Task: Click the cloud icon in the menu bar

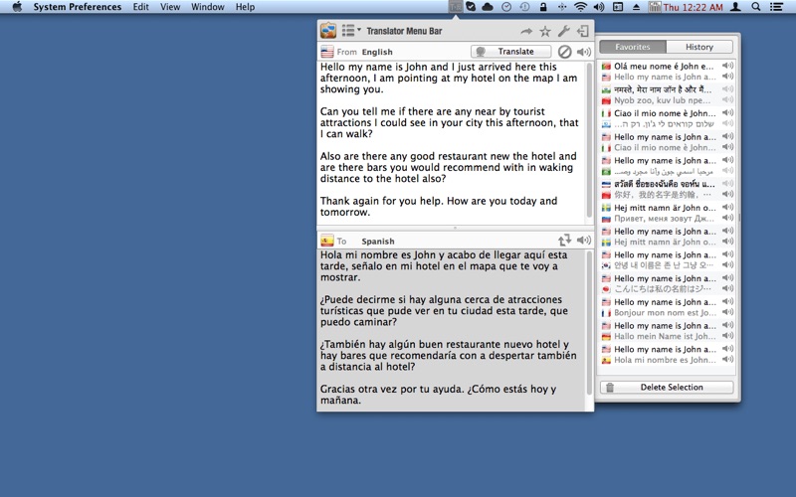Action: 488,7
